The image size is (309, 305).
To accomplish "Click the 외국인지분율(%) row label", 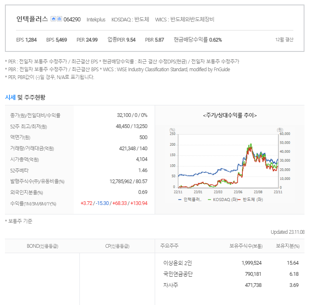I will coord(26,192).
